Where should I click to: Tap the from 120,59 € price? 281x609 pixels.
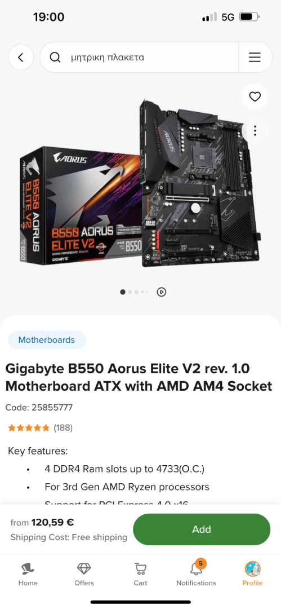(42, 522)
